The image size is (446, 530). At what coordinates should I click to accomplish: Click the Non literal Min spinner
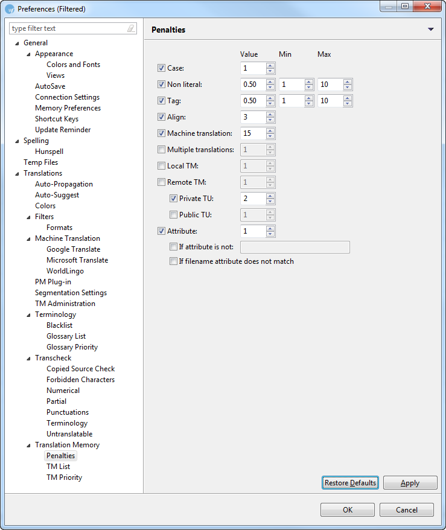click(296, 84)
